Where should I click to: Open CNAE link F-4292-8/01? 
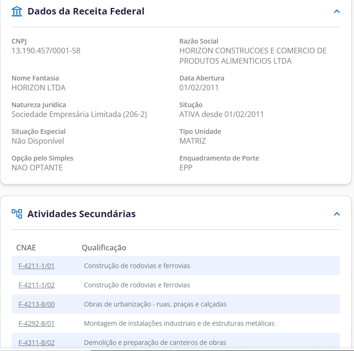tap(36, 323)
